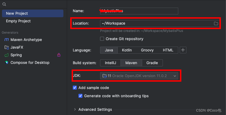The image size is (226, 115).
Task: Choose IntelliJ build system
Action: [x=110, y=63]
